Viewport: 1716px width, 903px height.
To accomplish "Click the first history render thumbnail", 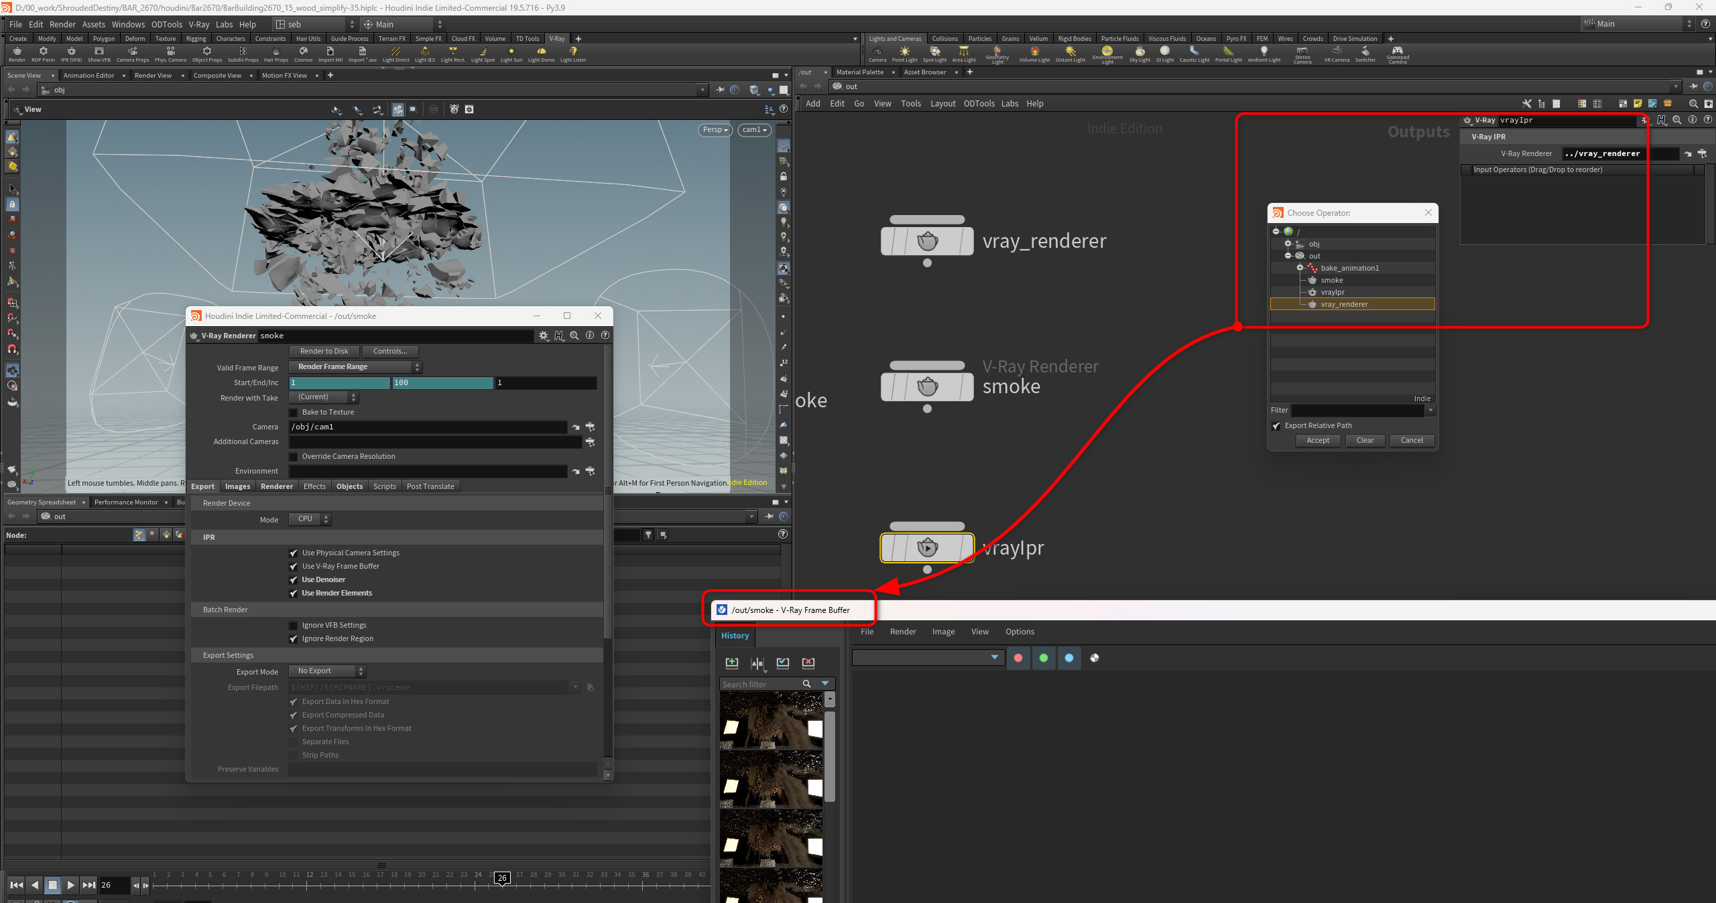I will 772,721.
